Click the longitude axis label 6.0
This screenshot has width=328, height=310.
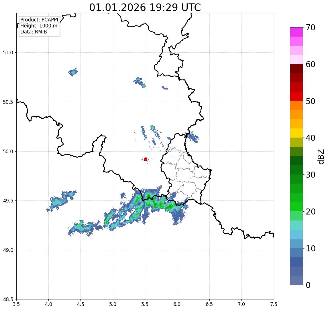(177, 304)
